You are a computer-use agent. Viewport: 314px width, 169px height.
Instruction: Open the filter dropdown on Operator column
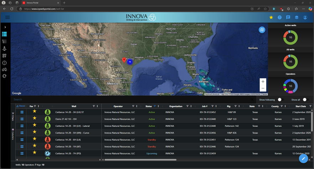[133, 106]
